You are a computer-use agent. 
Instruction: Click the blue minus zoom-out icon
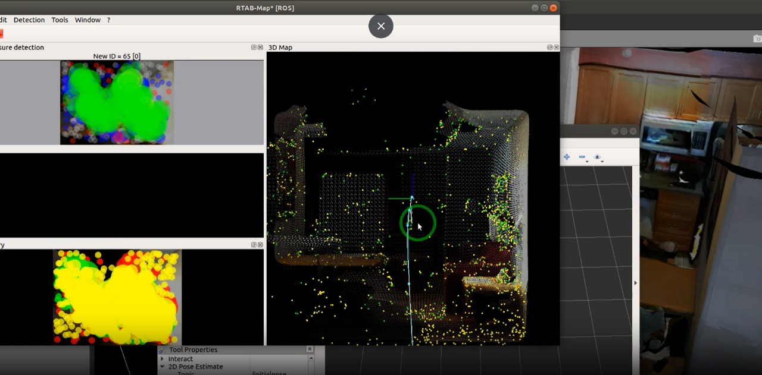pyautogui.click(x=582, y=157)
